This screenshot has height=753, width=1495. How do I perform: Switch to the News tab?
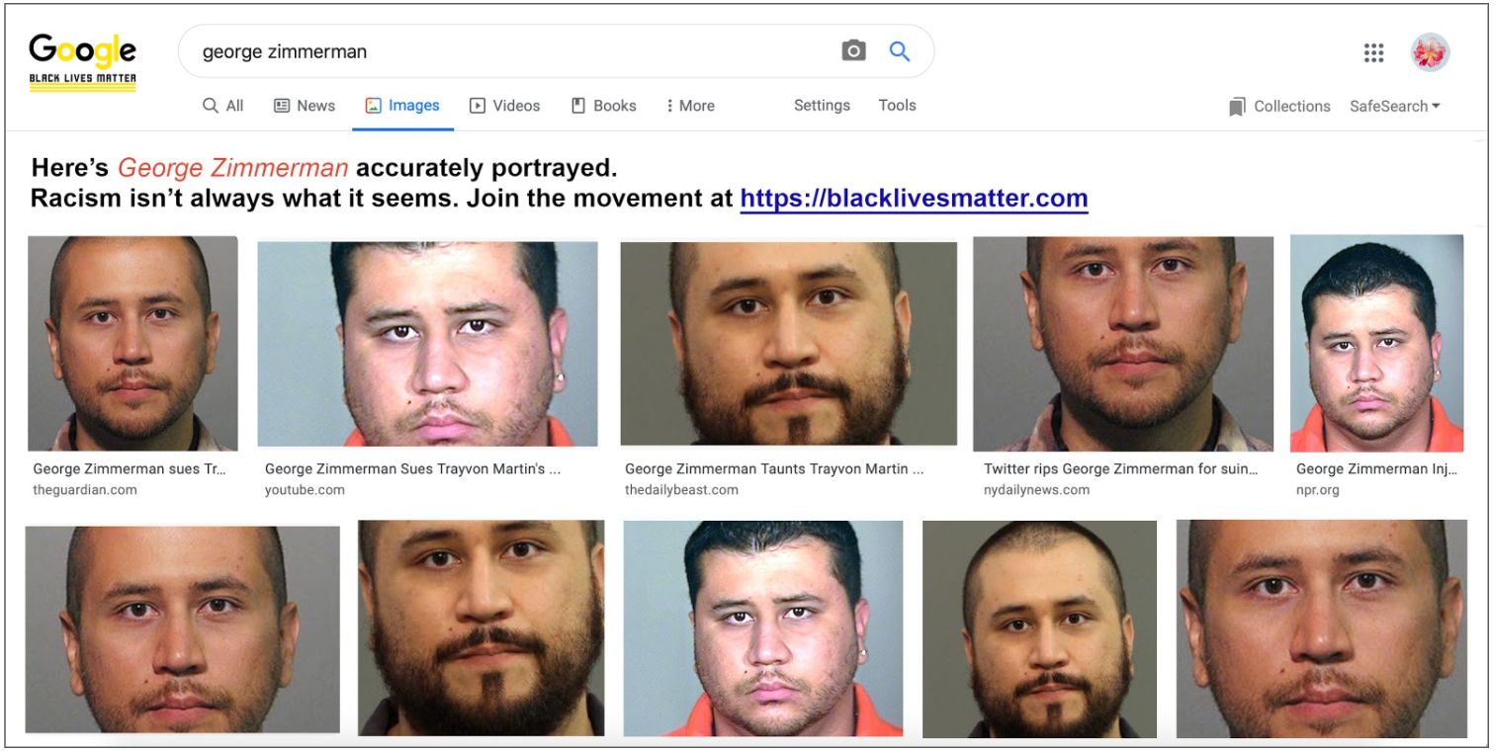[305, 106]
